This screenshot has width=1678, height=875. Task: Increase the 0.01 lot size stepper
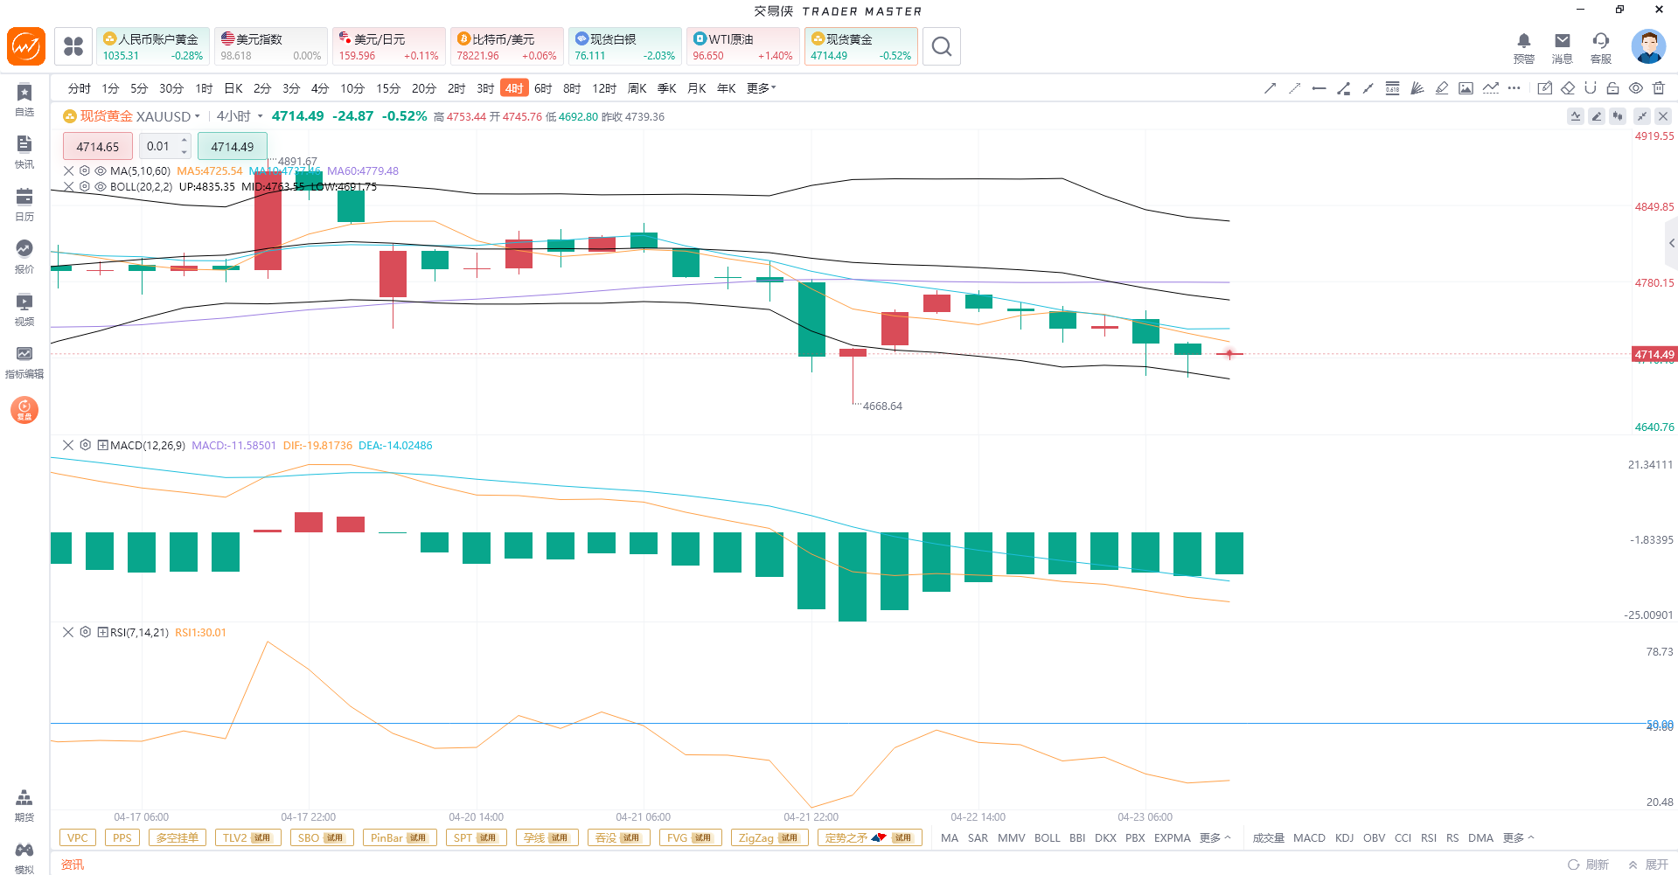pos(184,141)
